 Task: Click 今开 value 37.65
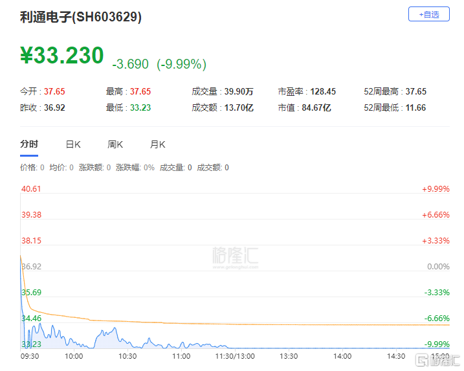54,91
